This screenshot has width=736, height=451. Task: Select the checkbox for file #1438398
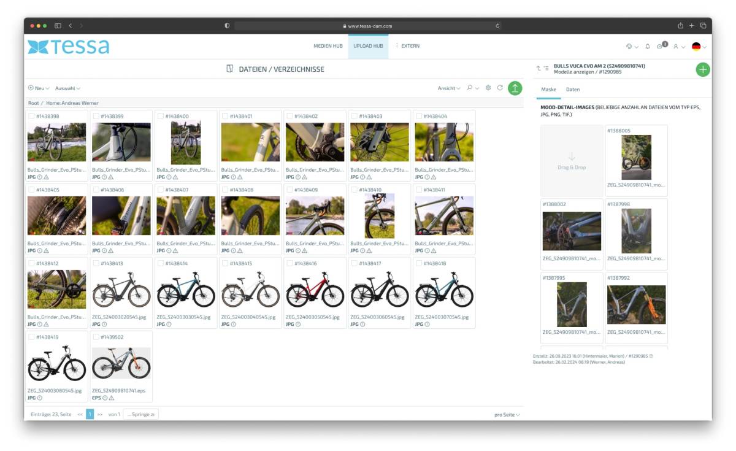[x=31, y=116]
